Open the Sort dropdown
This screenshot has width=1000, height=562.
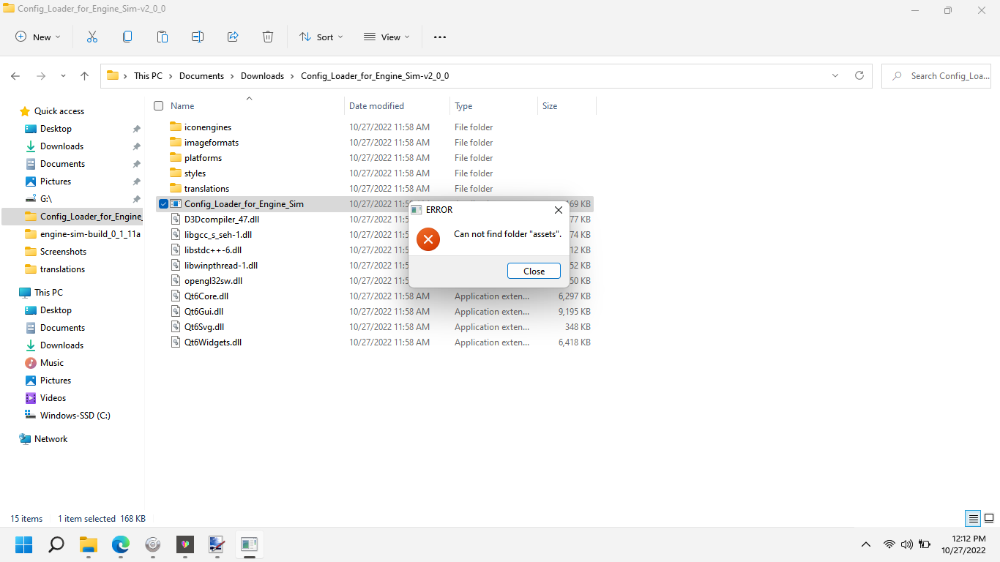[x=321, y=37]
